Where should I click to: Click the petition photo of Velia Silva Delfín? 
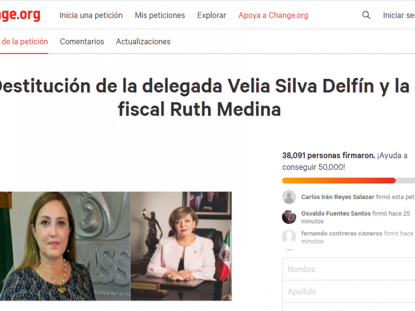pyautogui.click(x=65, y=246)
